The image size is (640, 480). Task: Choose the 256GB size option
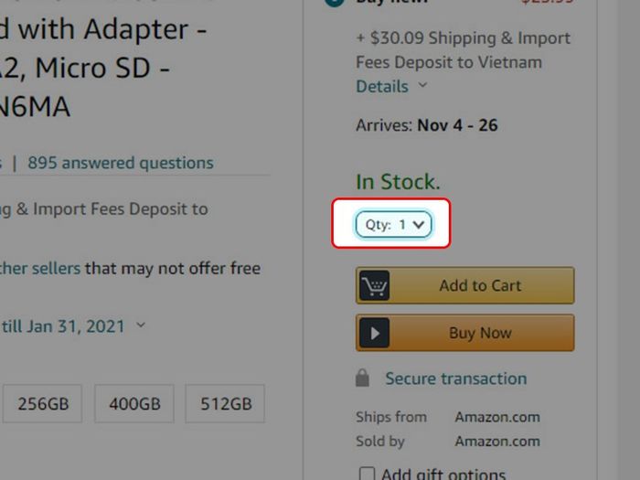[43, 404]
